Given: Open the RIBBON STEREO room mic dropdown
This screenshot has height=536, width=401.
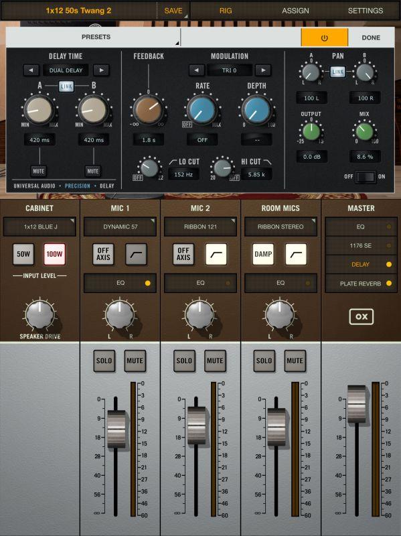Looking at the screenshot, I should [x=280, y=226].
